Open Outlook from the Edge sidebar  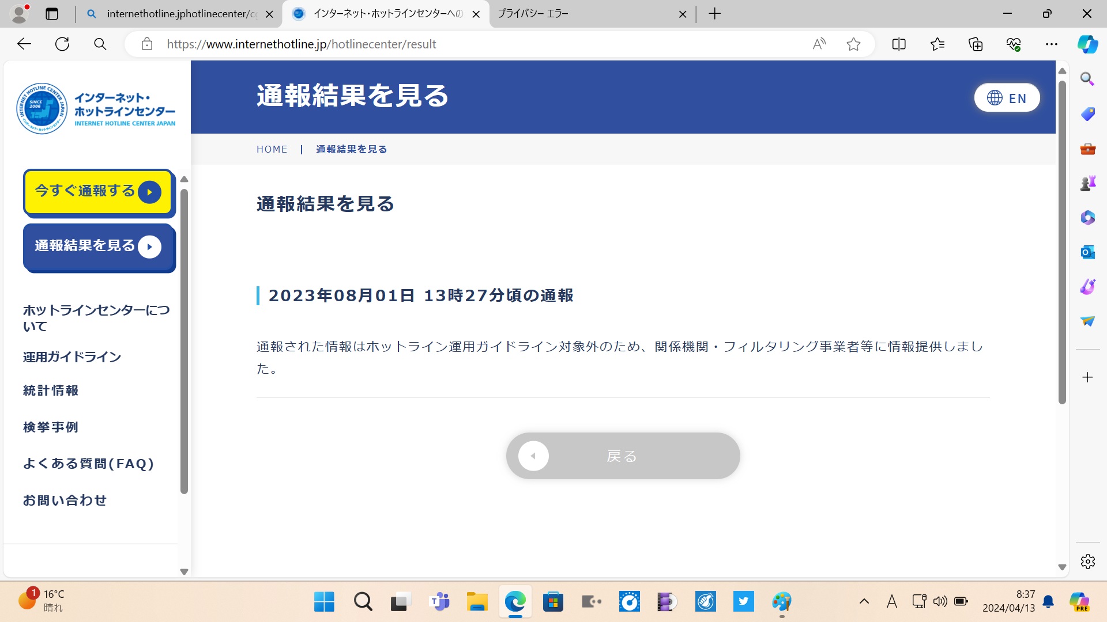click(1087, 252)
